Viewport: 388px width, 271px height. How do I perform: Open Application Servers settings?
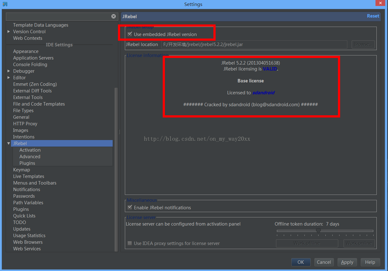(33, 58)
